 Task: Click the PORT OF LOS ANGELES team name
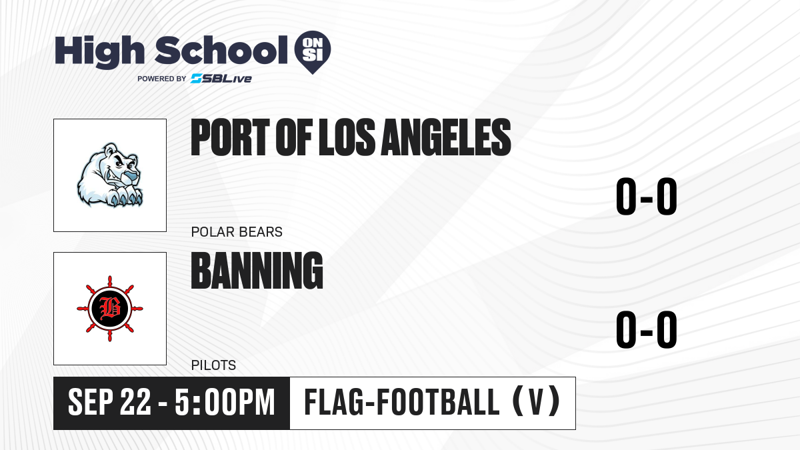[x=351, y=137]
